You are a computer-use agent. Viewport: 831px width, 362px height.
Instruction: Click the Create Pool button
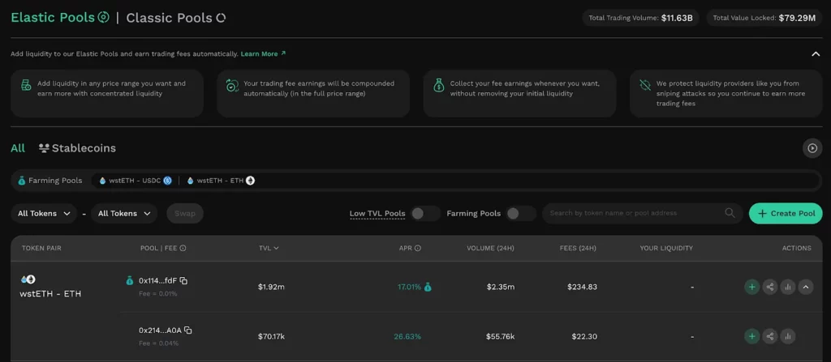pos(786,213)
